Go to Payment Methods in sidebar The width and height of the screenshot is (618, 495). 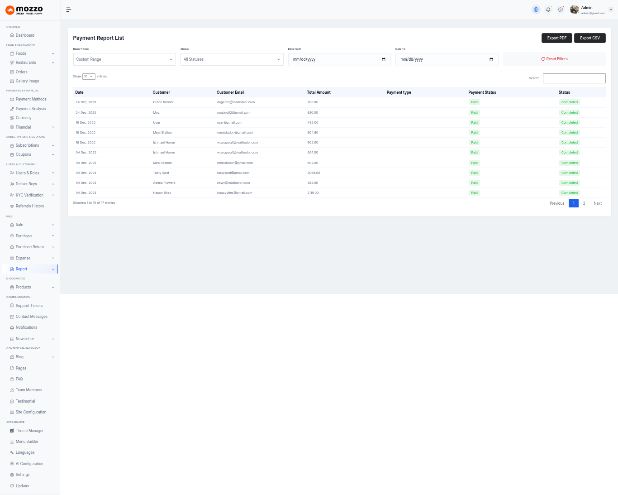click(x=31, y=99)
